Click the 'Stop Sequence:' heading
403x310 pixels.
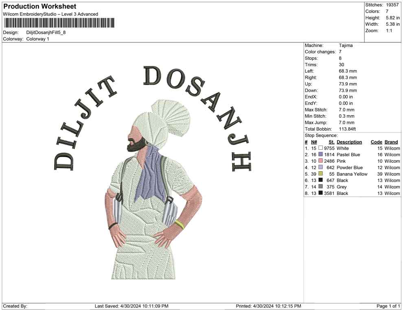(x=321, y=135)
